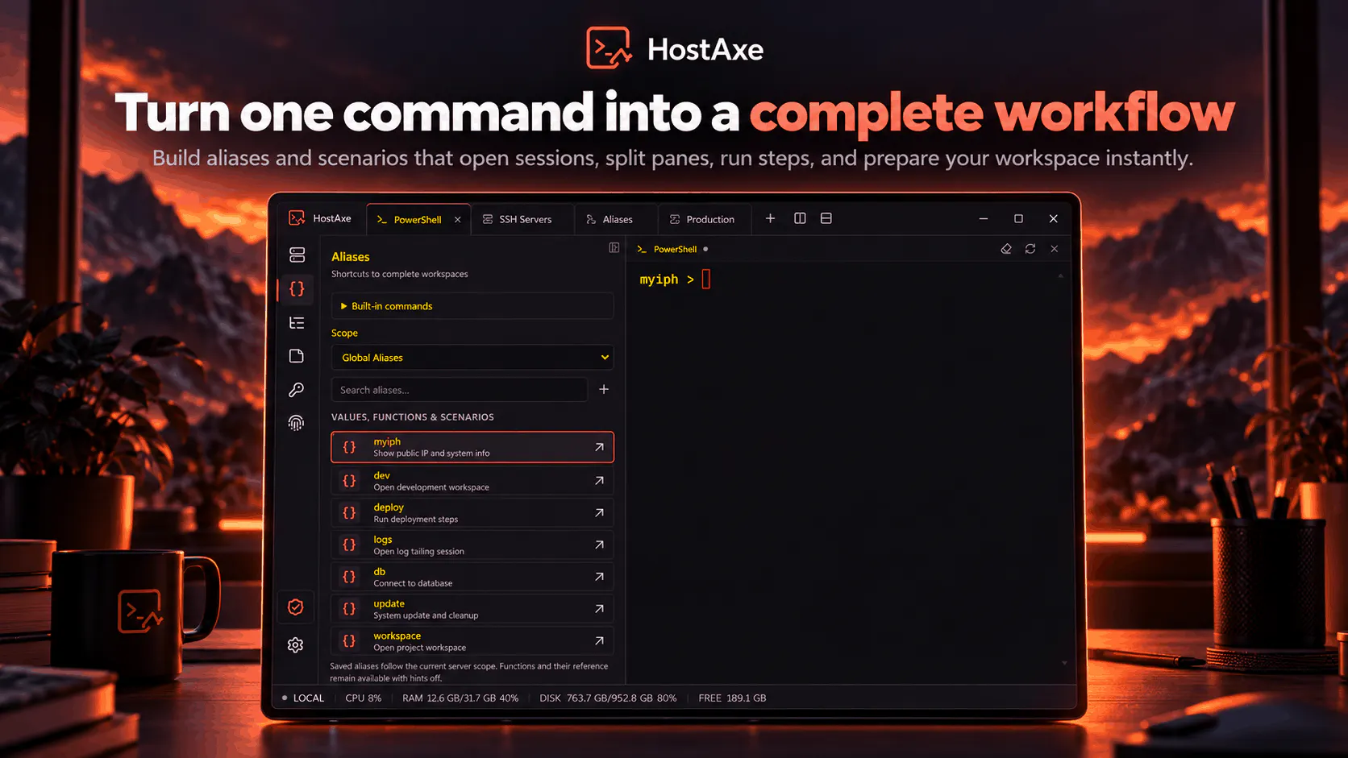This screenshot has width=1348, height=758.
Task: Select the db alias row
Action: tap(472, 578)
